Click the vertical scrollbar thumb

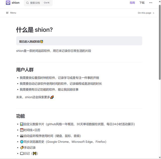pos(160,42)
